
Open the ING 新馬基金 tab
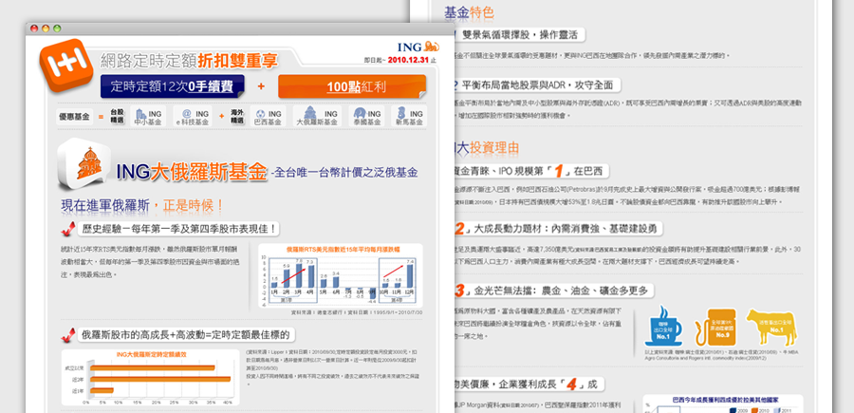410,117
